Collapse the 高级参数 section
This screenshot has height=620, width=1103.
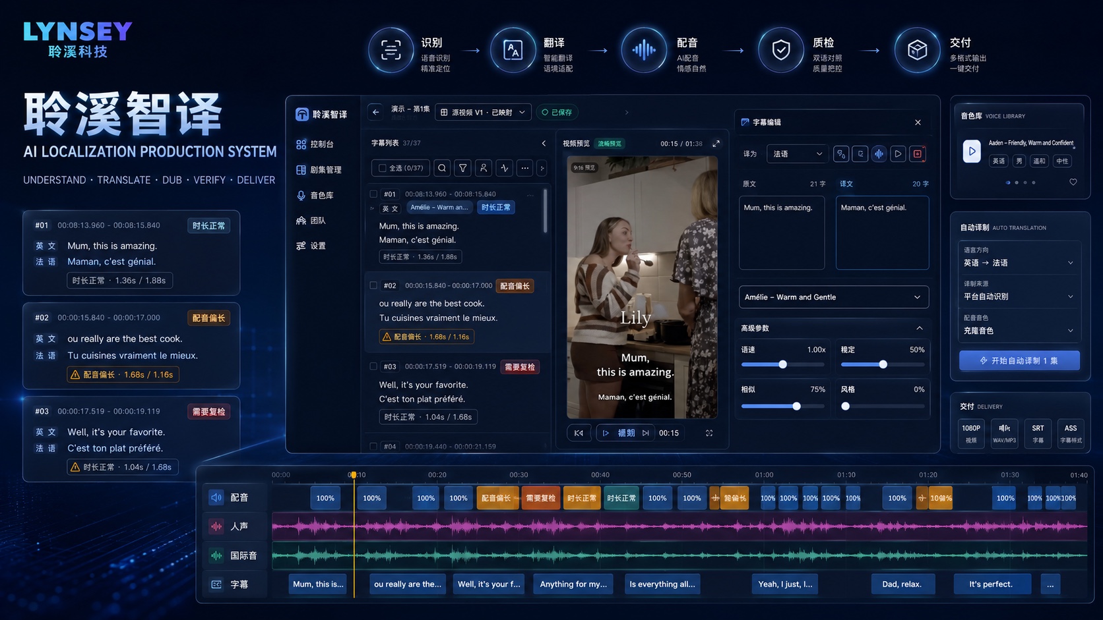[x=920, y=328]
